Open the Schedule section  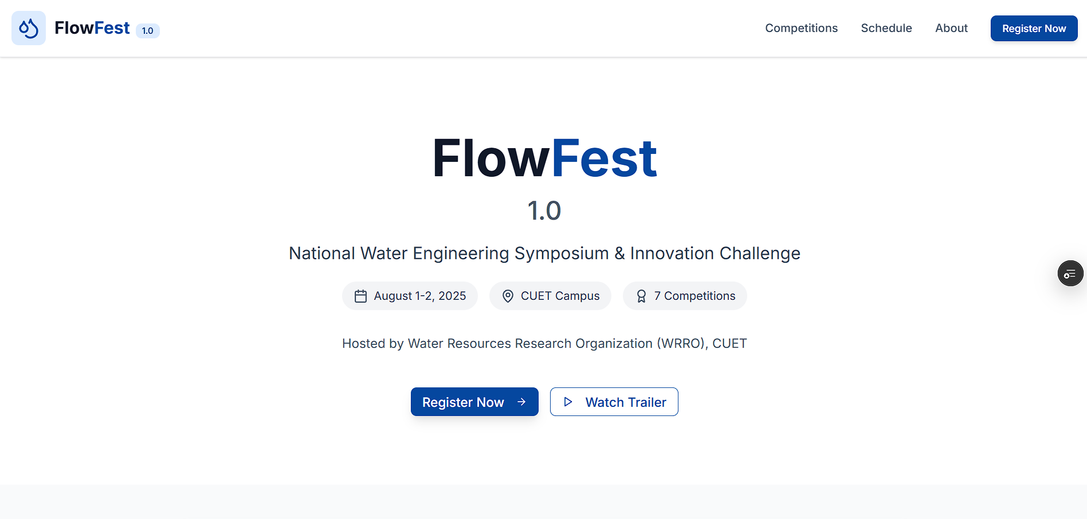(886, 28)
